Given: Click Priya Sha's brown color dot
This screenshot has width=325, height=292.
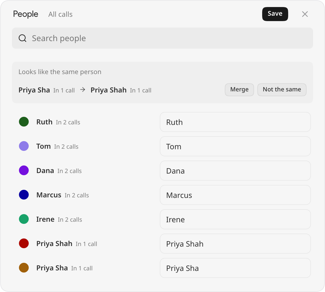Looking at the screenshot, I should tap(24, 268).
